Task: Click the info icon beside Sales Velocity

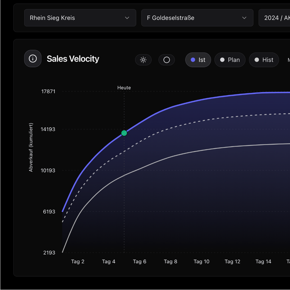Action: pos(33,59)
